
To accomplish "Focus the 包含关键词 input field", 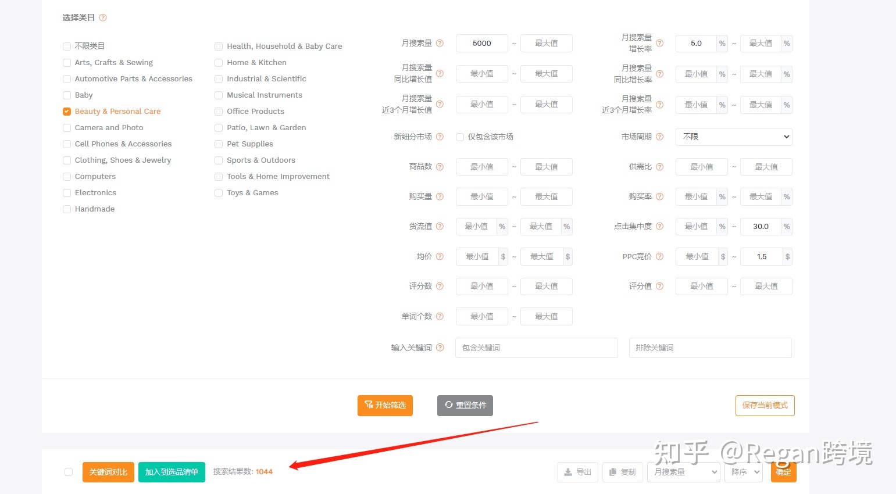I will coord(536,348).
